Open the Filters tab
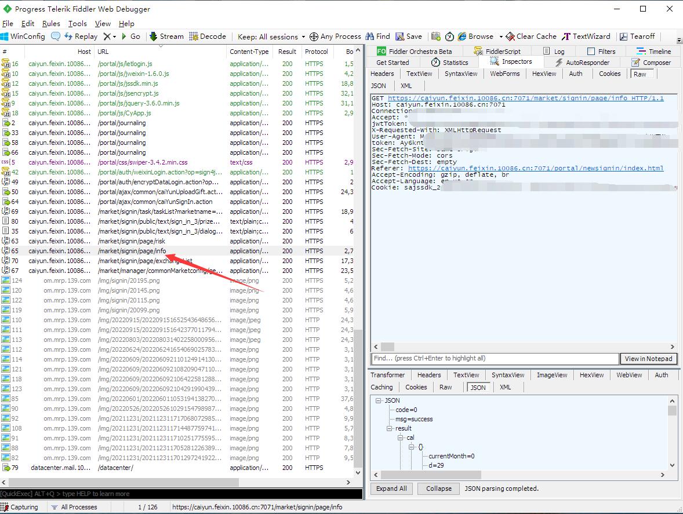This screenshot has width=683, height=514. point(601,52)
